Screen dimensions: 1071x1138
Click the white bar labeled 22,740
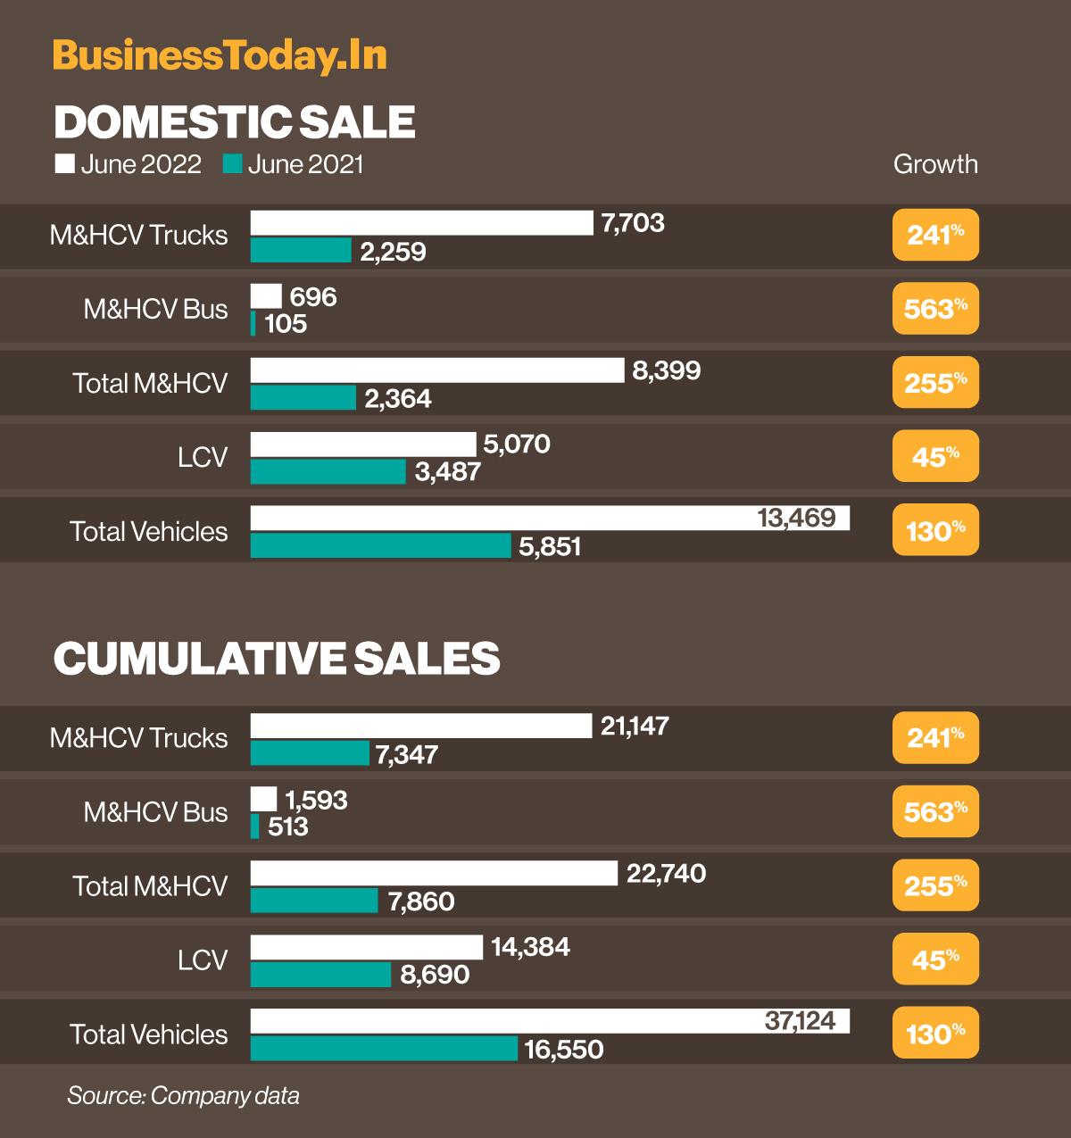(434, 873)
